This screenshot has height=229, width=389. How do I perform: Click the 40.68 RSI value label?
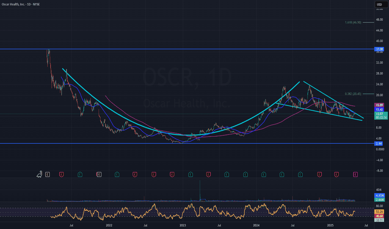click(379, 216)
